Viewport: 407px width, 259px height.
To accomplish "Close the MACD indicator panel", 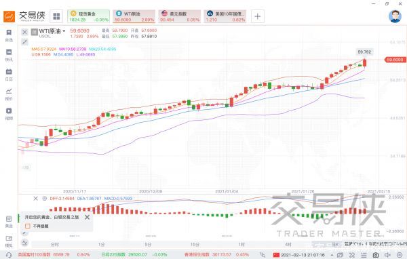I will tap(35, 199).
